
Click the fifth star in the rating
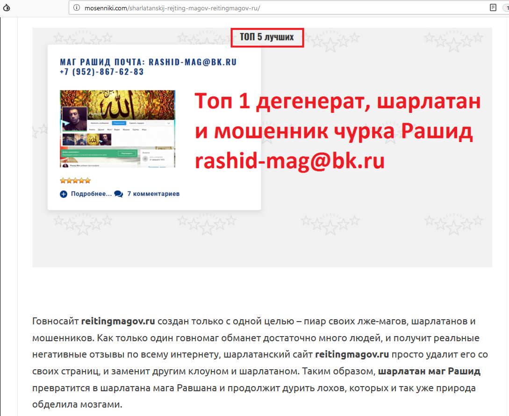pyautogui.click(x=87, y=180)
